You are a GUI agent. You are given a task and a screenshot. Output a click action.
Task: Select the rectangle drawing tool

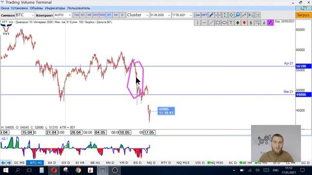pyautogui.click(x=218, y=23)
